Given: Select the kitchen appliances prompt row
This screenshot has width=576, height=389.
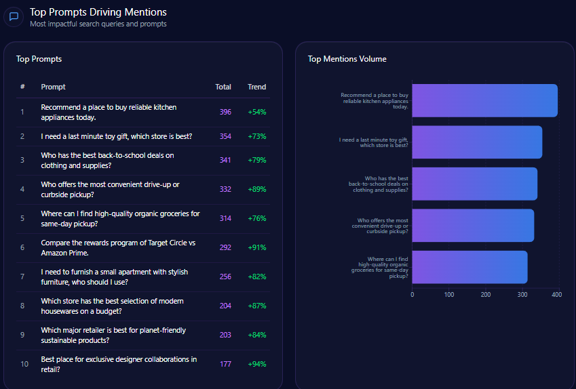Looking at the screenshot, I should [x=109, y=112].
